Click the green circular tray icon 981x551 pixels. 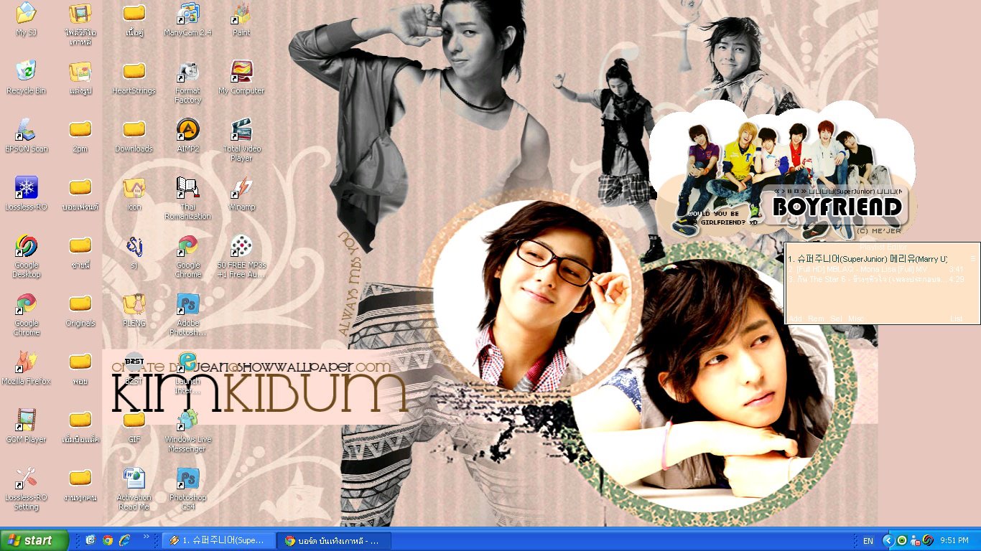[902, 540]
